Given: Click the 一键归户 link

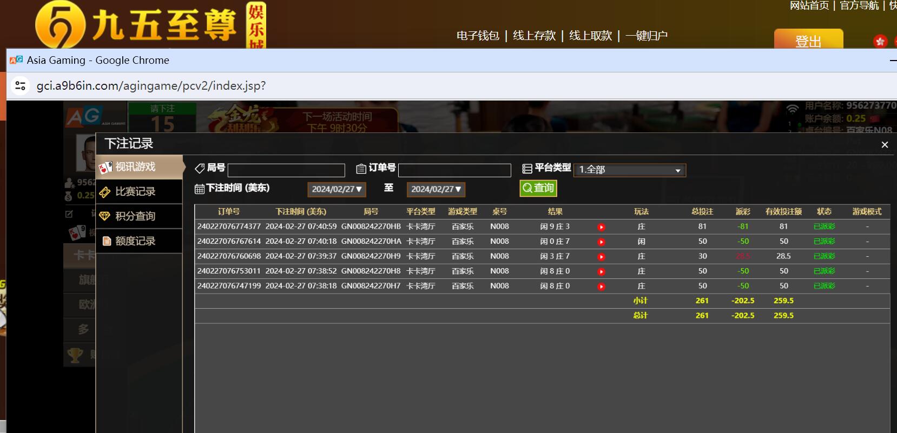Looking at the screenshot, I should [647, 36].
